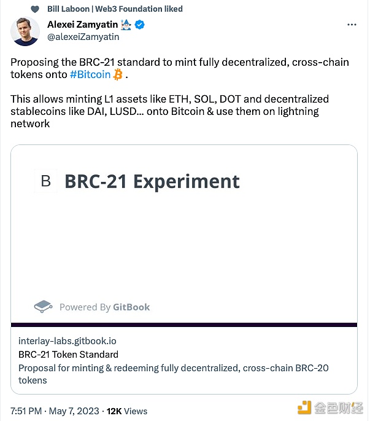Click the wizard emoji beside Alexei's name
This screenshot has width=370, height=421.
click(x=126, y=25)
